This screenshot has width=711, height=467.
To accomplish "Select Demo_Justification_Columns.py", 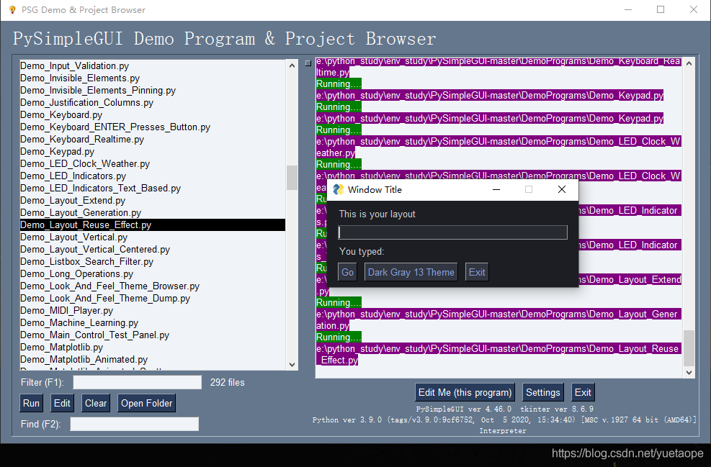I will [x=153, y=102].
